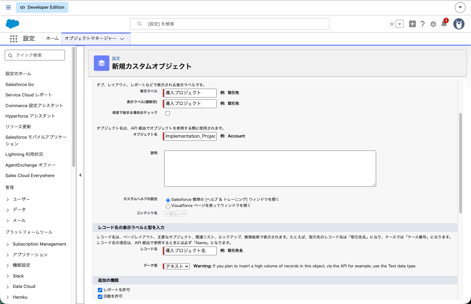Expand the メール sidebar section

8,221
